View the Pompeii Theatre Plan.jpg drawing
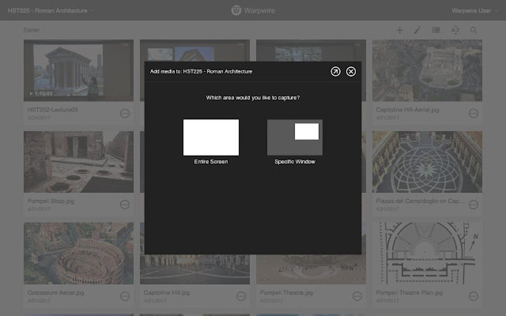Image resolution: width=506 pixels, height=316 pixels. pyautogui.click(x=426, y=254)
